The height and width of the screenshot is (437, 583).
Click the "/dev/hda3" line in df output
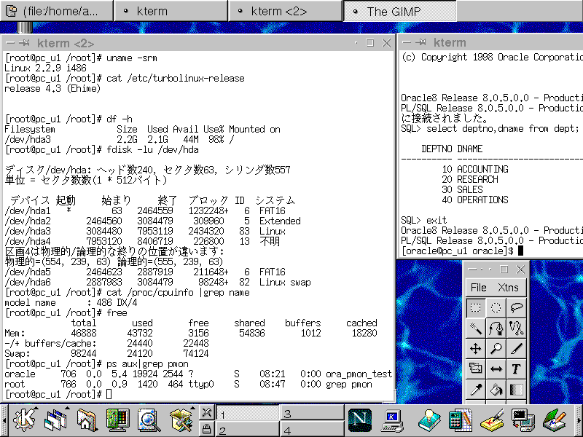click(120, 140)
